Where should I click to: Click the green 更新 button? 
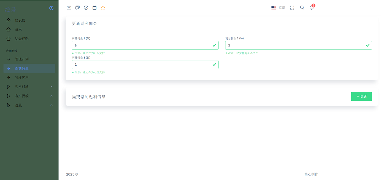[361, 97]
